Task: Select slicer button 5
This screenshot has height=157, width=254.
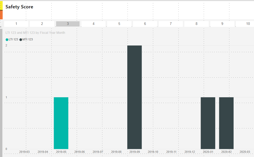Action: 119,24
